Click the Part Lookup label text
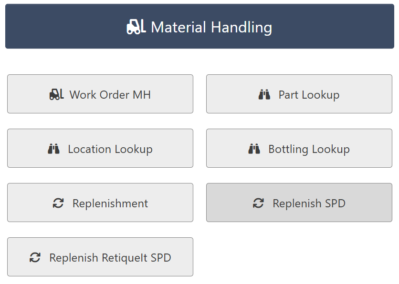This screenshot has height=284, width=399. pos(308,94)
